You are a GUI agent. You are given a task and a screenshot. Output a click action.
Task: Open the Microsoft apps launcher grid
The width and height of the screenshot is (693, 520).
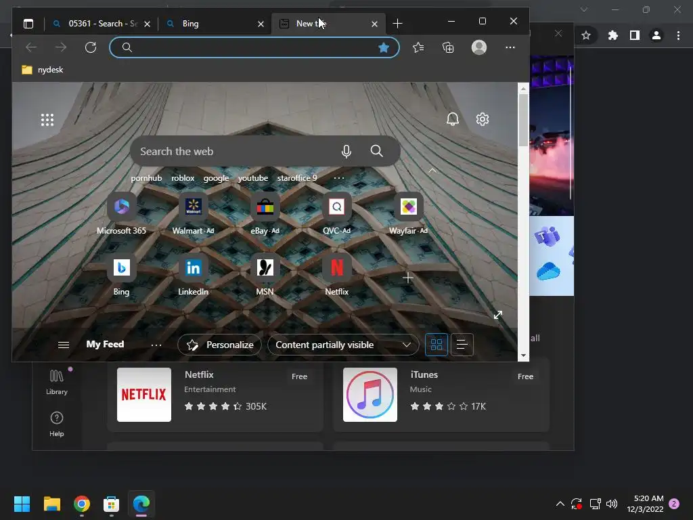[x=47, y=120]
